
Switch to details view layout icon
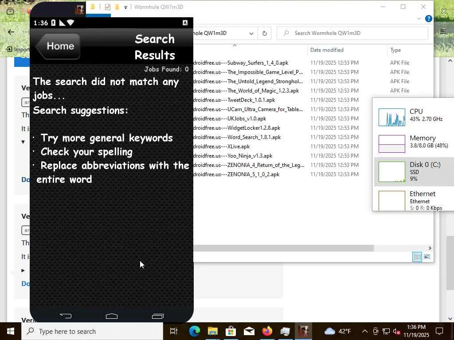pos(417,257)
